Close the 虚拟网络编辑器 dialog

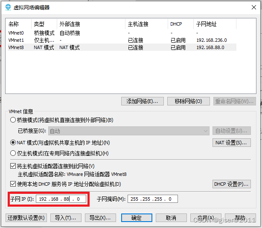(253, 7)
